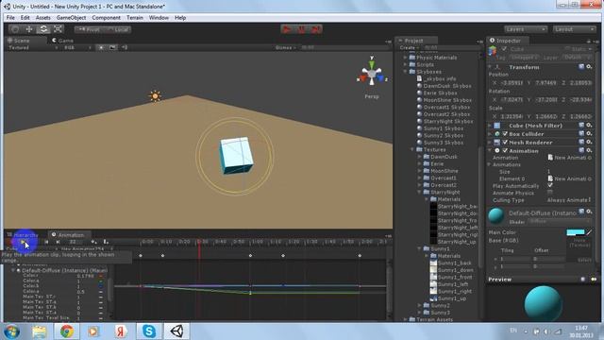Image resolution: width=604 pixels, height=340 pixels.
Task: Go to previous keyframe in Animation panel
Action: point(46,242)
